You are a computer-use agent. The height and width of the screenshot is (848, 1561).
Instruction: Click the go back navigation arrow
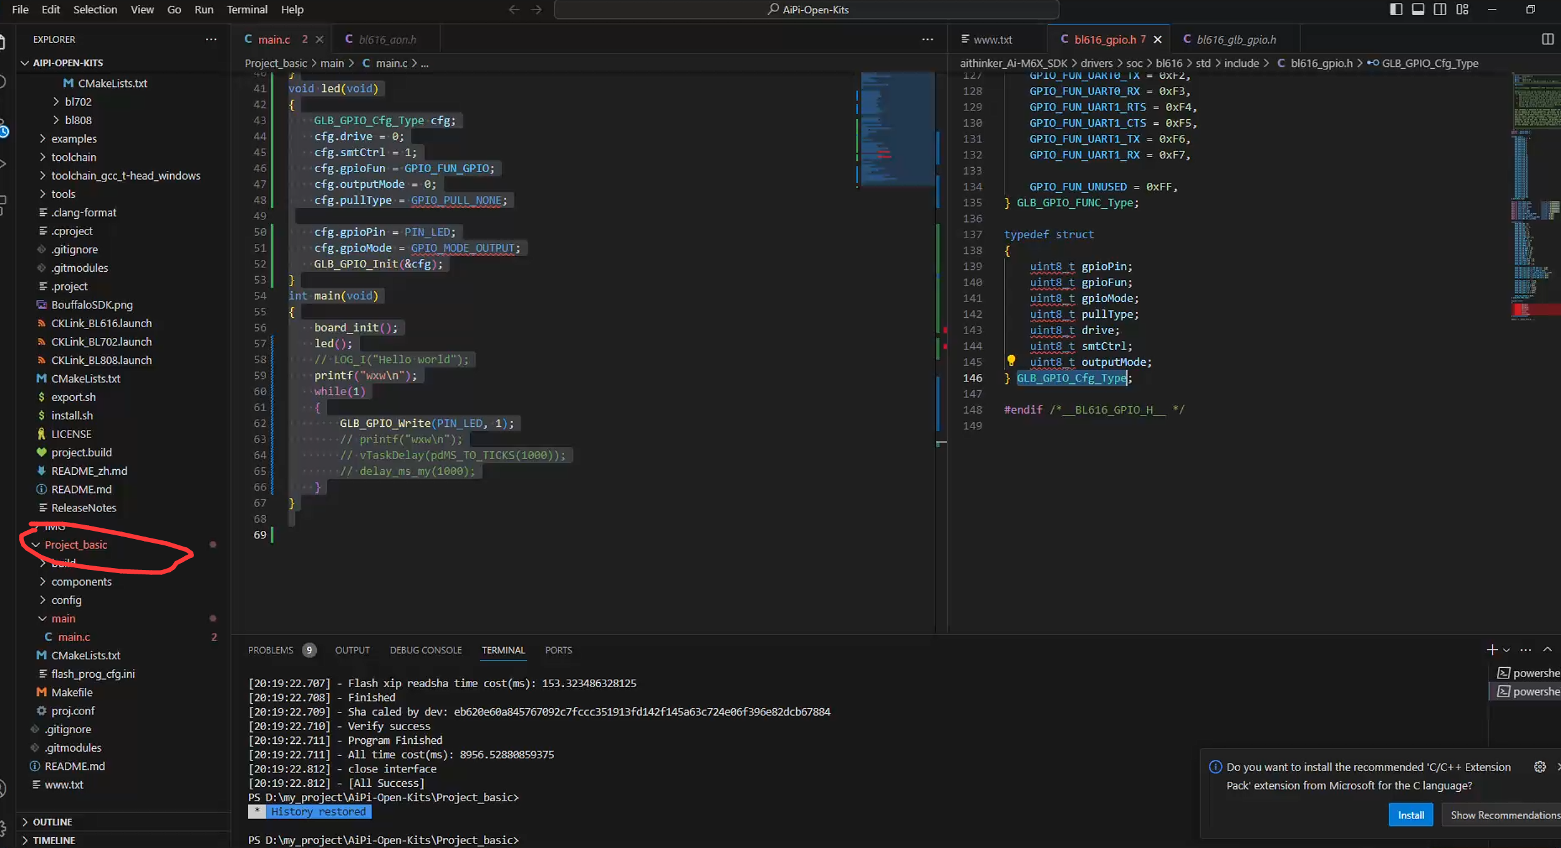point(514,9)
